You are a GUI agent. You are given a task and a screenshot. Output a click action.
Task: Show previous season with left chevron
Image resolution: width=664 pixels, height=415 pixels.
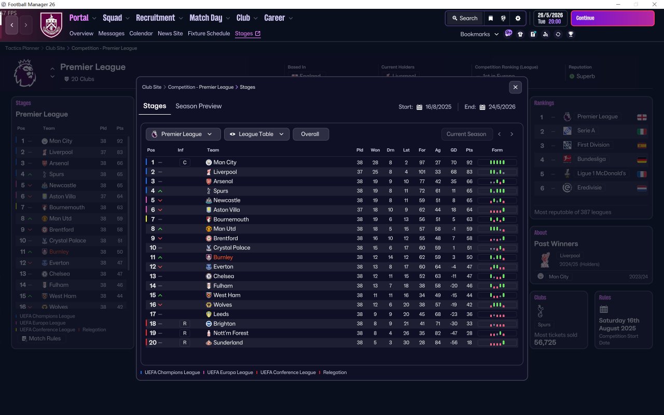click(500, 134)
